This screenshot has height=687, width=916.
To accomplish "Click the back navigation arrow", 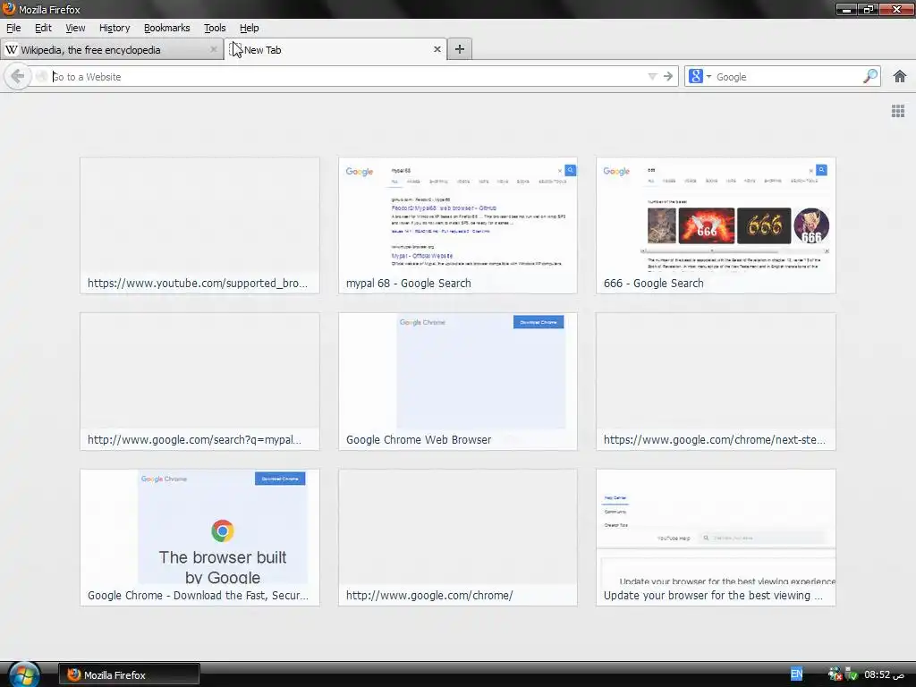I will [18, 77].
